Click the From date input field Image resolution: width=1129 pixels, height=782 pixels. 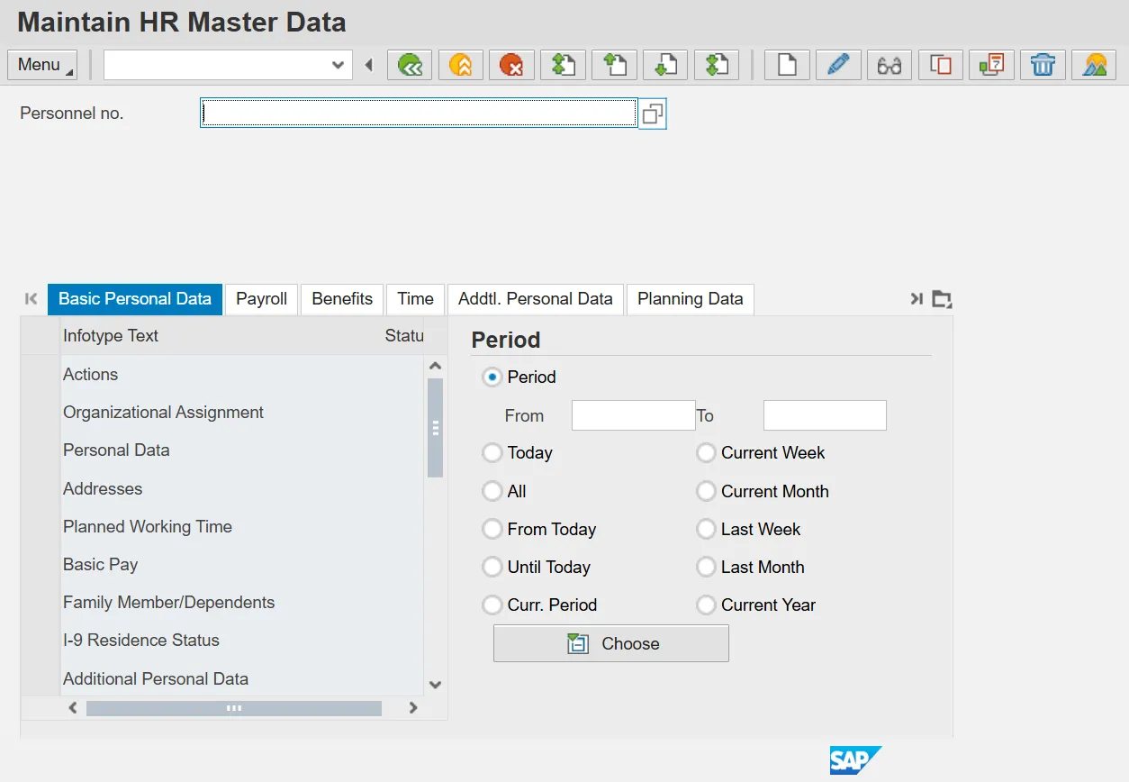click(633, 415)
